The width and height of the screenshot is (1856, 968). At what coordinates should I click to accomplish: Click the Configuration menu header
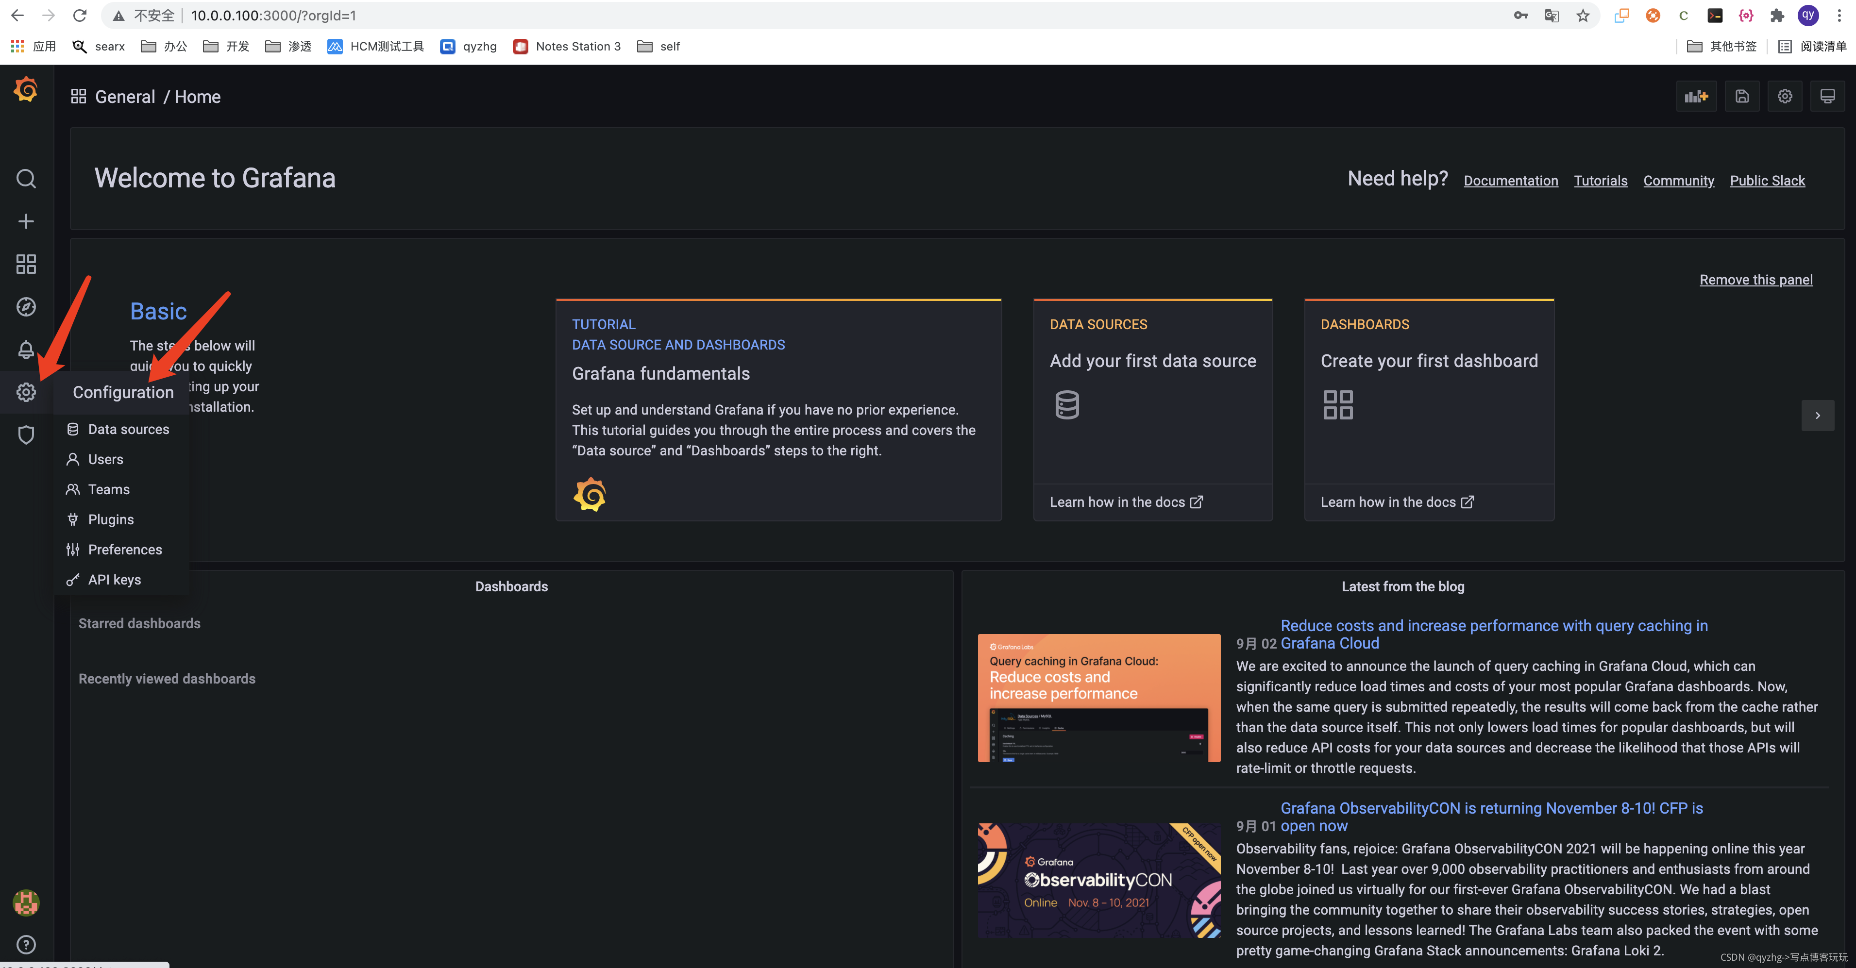click(122, 393)
